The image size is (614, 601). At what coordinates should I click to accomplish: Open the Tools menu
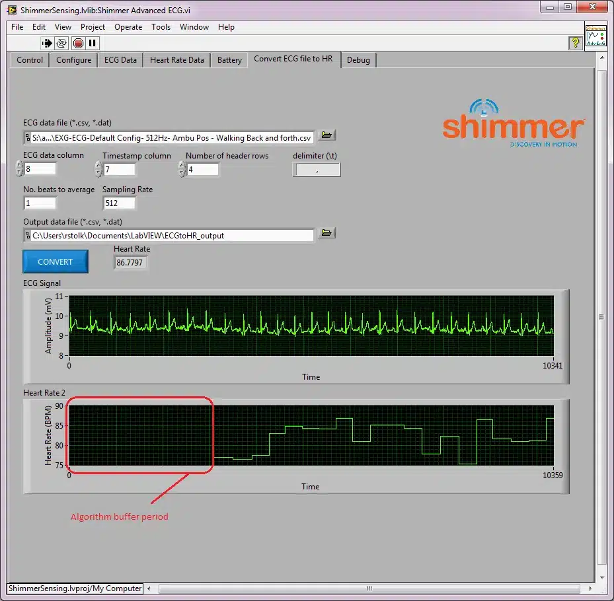[161, 27]
